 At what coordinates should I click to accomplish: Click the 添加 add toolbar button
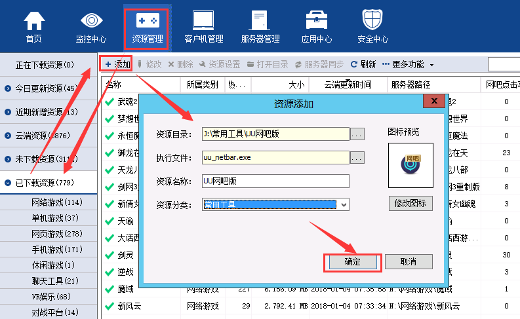118,64
